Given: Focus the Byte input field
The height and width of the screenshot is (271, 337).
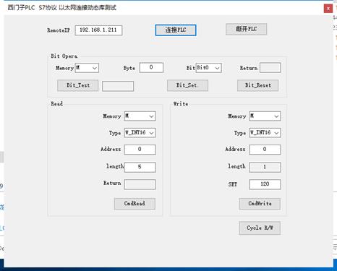Looking at the screenshot, I should (151, 67).
